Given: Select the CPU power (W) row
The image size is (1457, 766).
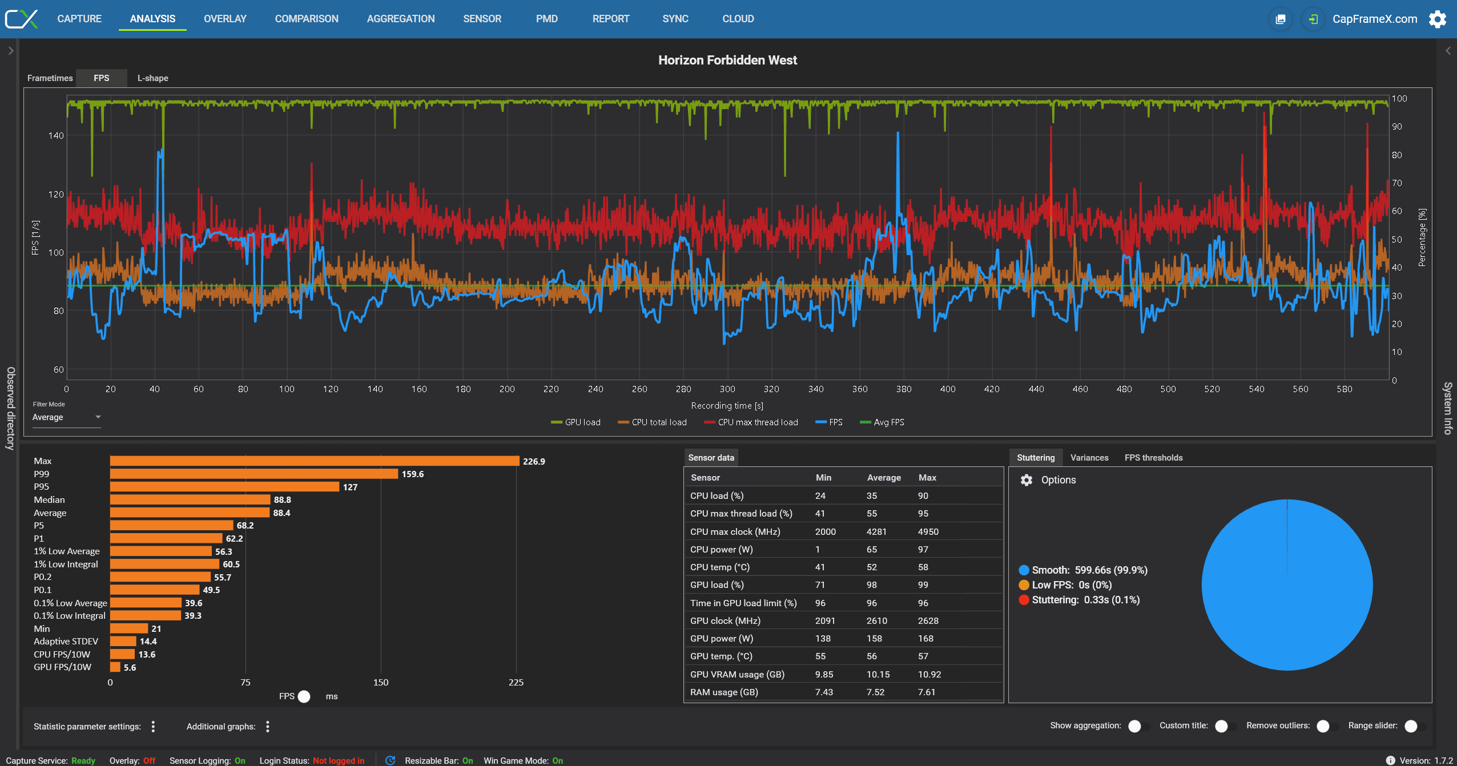Looking at the screenshot, I should click(x=843, y=550).
